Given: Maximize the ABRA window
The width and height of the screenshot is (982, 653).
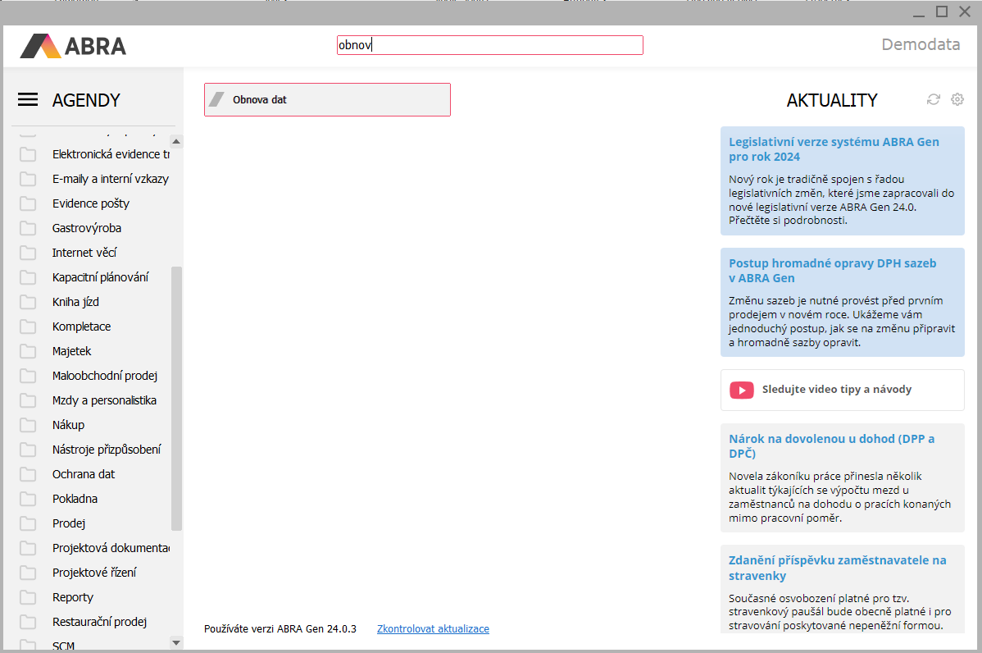Looking at the screenshot, I should tap(941, 11).
